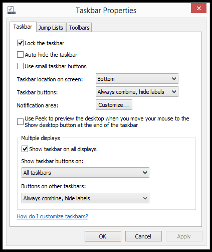Open notification area Customize button
Image resolution: width=212 pixels, height=252 pixels.
[x=114, y=105]
